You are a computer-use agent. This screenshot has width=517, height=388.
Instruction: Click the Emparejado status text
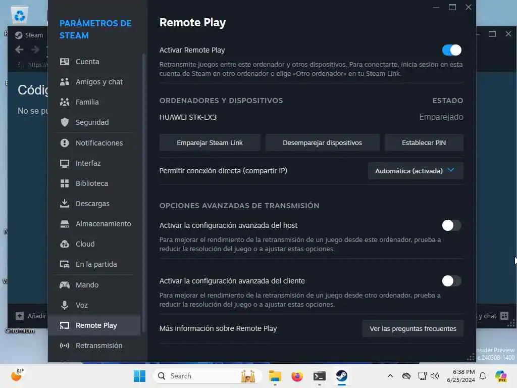click(x=441, y=117)
